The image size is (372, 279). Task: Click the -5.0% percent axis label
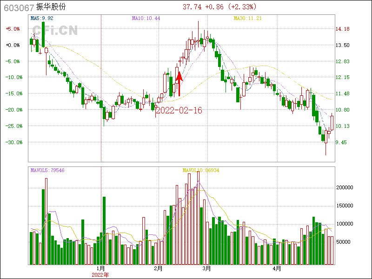tap(13, 61)
